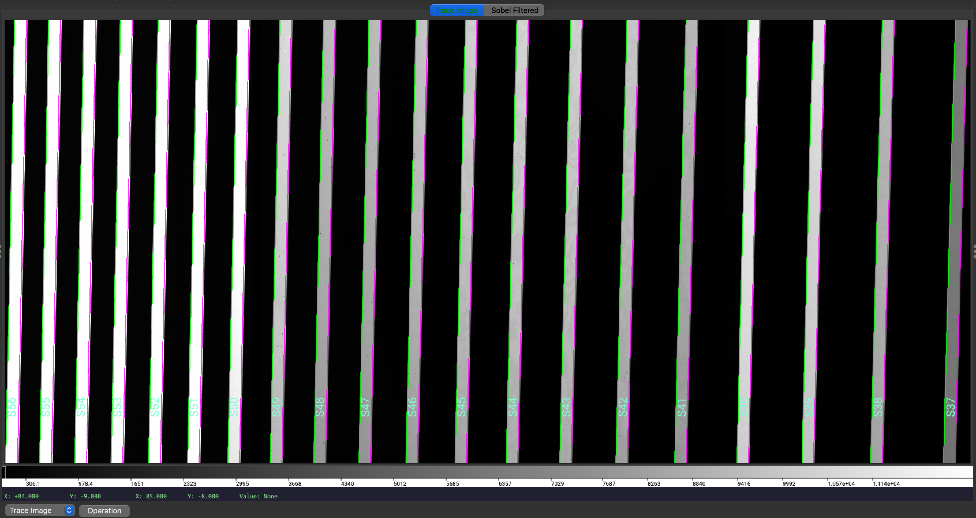The height and width of the screenshot is (518, 976).
Task: Select slit label S54
Action: (81, 407)
